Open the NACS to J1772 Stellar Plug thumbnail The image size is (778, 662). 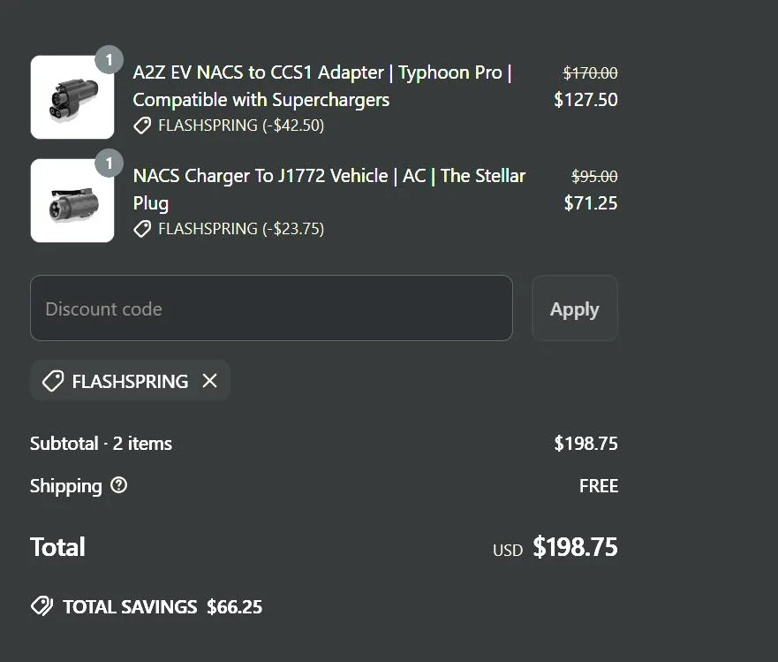[72, 201]
